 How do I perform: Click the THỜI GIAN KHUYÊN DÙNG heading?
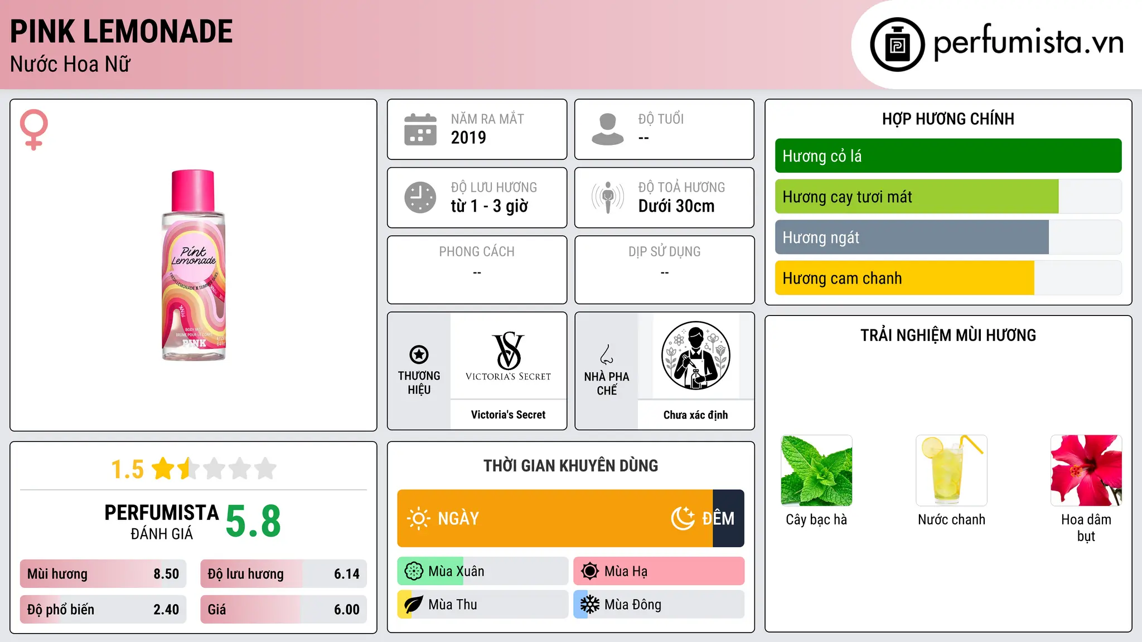pos(570,465)
